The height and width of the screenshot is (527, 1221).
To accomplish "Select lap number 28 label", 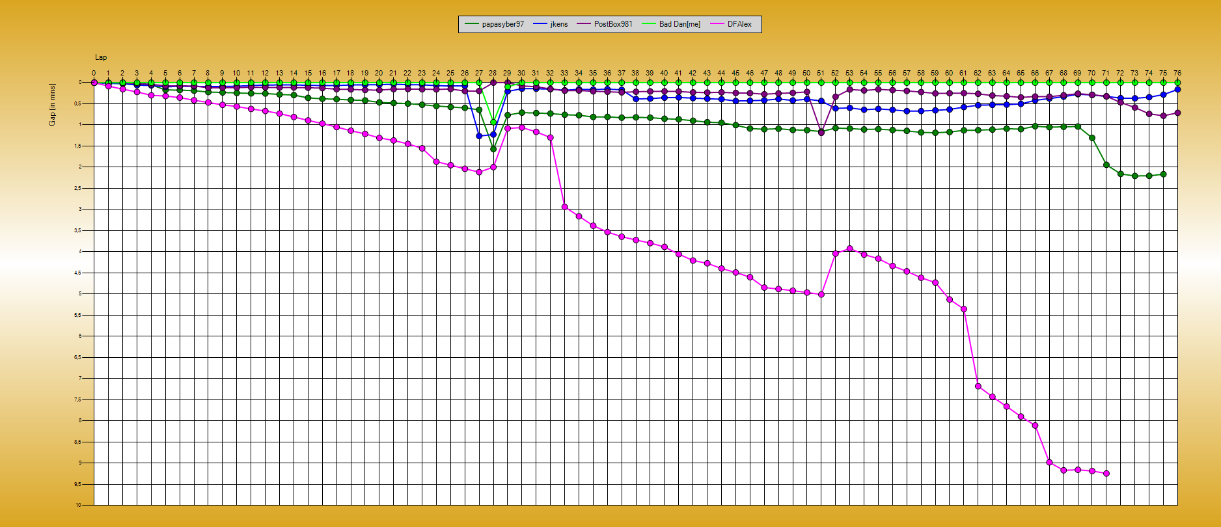I will point(493,74).
